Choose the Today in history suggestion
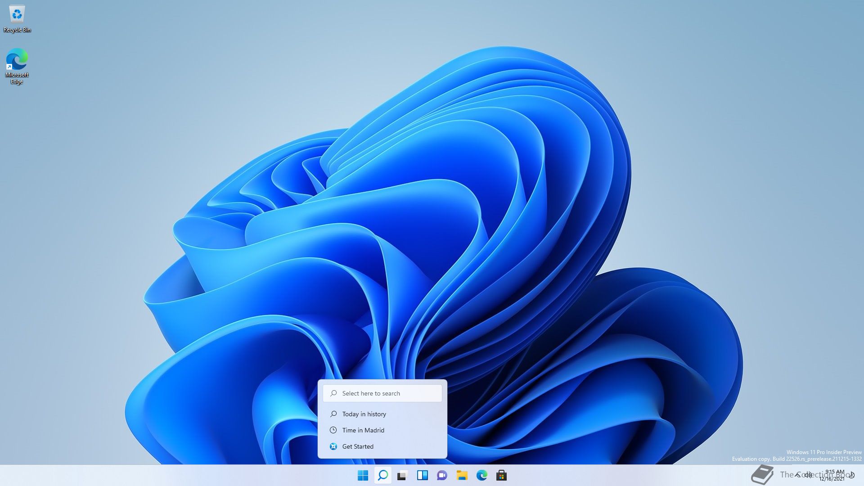The image size is (864, 486). (x=382, y=414)
